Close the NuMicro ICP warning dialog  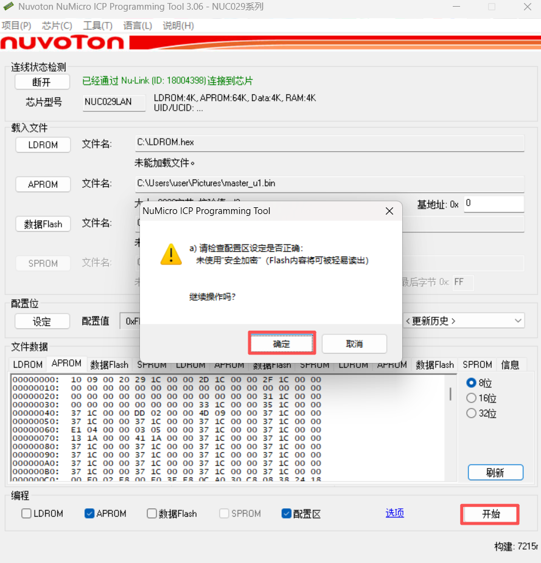click(389, 211)
